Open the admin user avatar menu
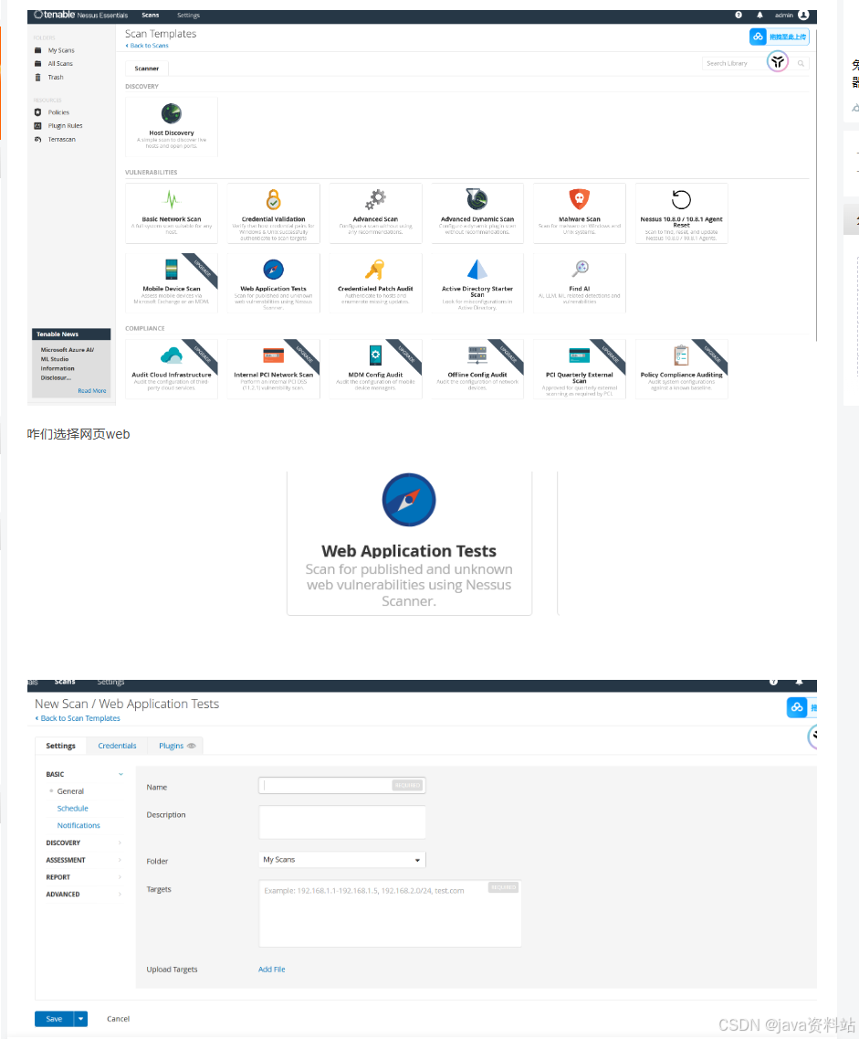 click(803, 15)
